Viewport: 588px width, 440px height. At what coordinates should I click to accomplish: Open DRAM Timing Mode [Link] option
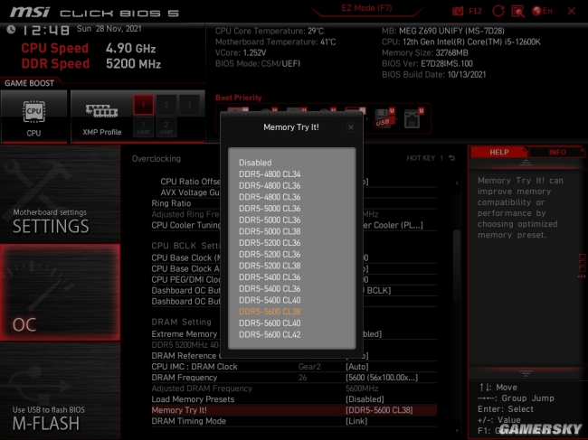coord(294,421)
